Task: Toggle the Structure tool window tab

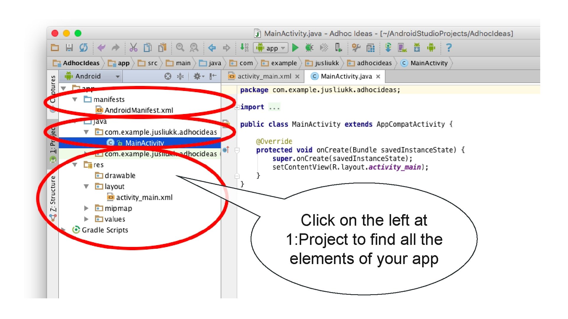Action: point(53,193)
